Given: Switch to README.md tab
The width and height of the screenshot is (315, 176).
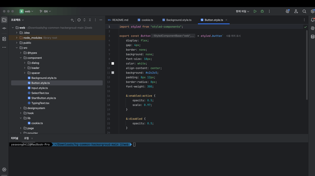Looking at the screenshot, I should point(118,20).
